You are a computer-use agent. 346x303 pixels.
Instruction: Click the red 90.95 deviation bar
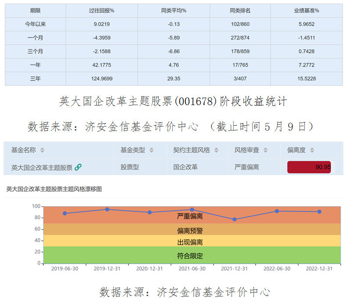309,167
